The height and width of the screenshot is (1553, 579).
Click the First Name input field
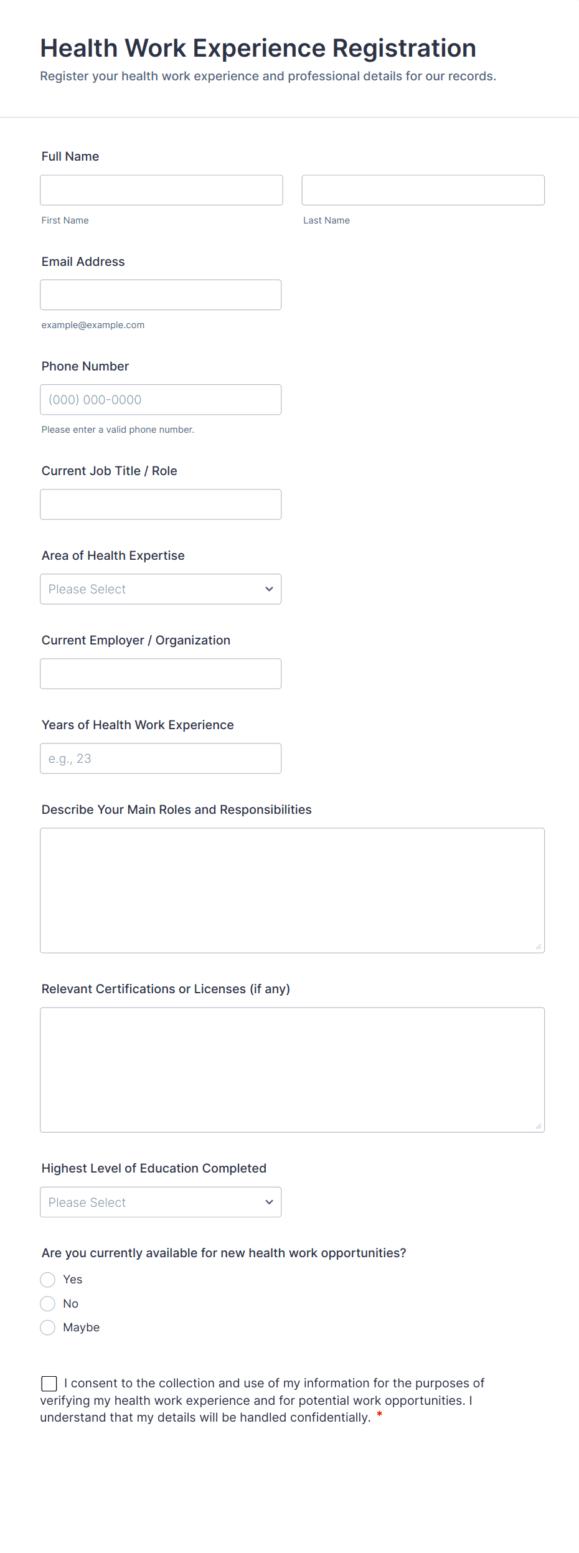(x=161, y=190)
